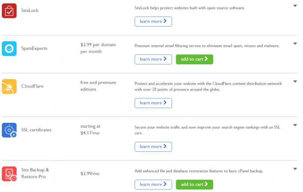This screenshot has width=303, height=192.
Task: Click the SSL certificates product name
Action: (36, 130)
